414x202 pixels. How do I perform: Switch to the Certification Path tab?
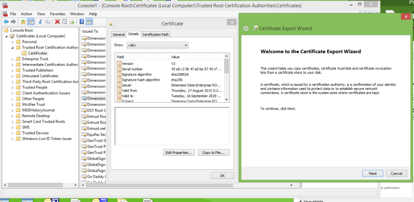click(x=156, y=35)
